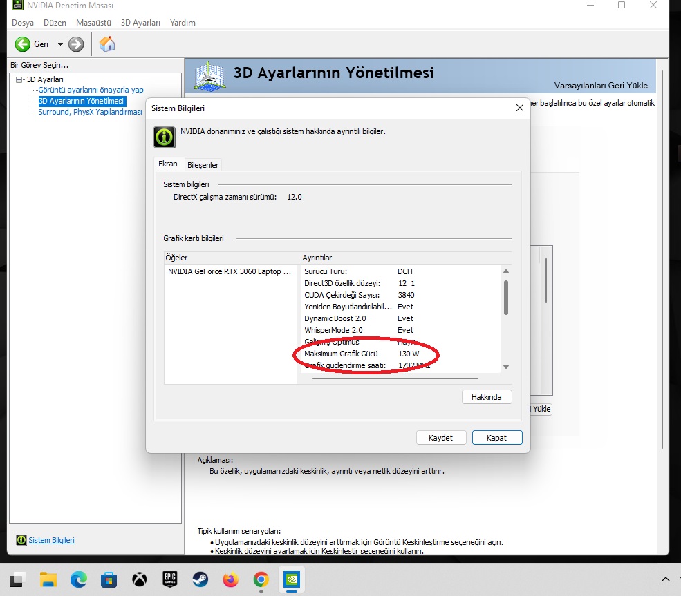Open Firefox from the taskbar
Image resolution: width=681 pixels, height=596 pixels.
pos(231,579)
